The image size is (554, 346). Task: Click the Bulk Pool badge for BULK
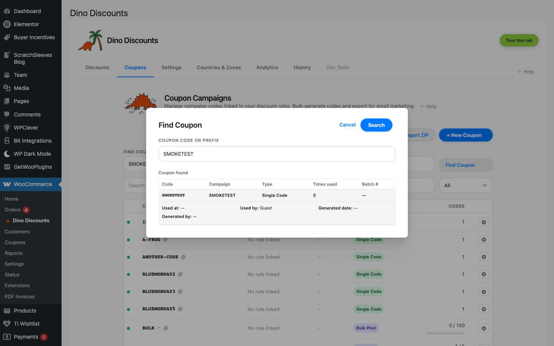point(366,328)
